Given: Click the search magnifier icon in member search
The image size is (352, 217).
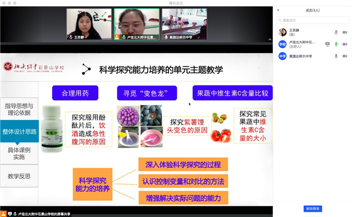Looking at the screenshot, I should point(280,20).
